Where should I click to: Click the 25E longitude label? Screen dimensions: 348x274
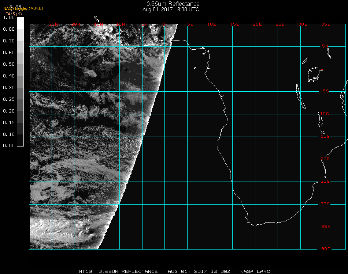pyautogui.click(x=280, y=24)
